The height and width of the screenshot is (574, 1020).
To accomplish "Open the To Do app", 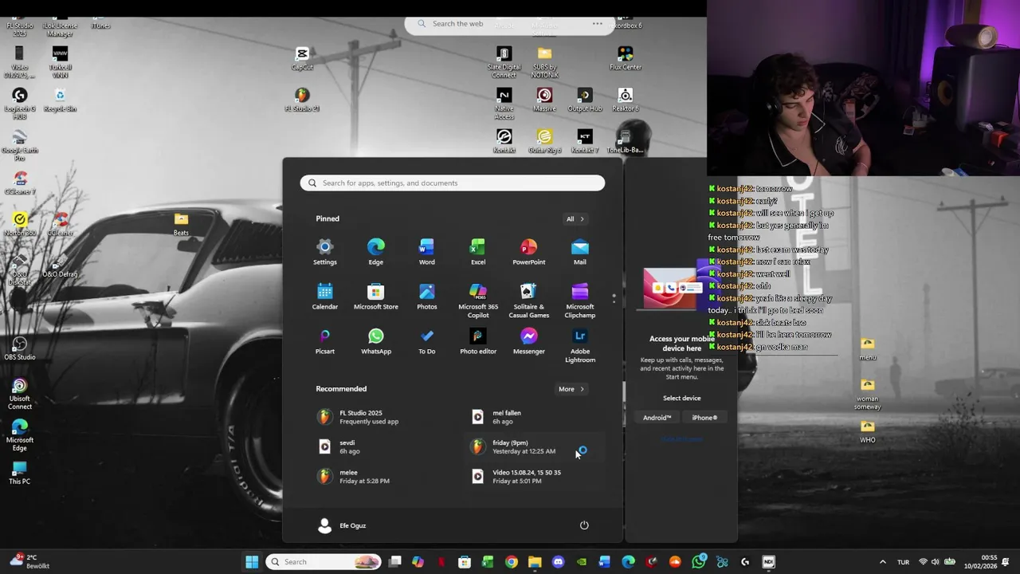I will (x=427, y=341).
